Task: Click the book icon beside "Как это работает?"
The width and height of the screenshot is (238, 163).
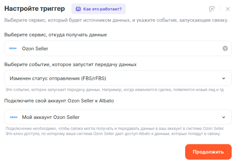Action: click(x=79, y=9)
